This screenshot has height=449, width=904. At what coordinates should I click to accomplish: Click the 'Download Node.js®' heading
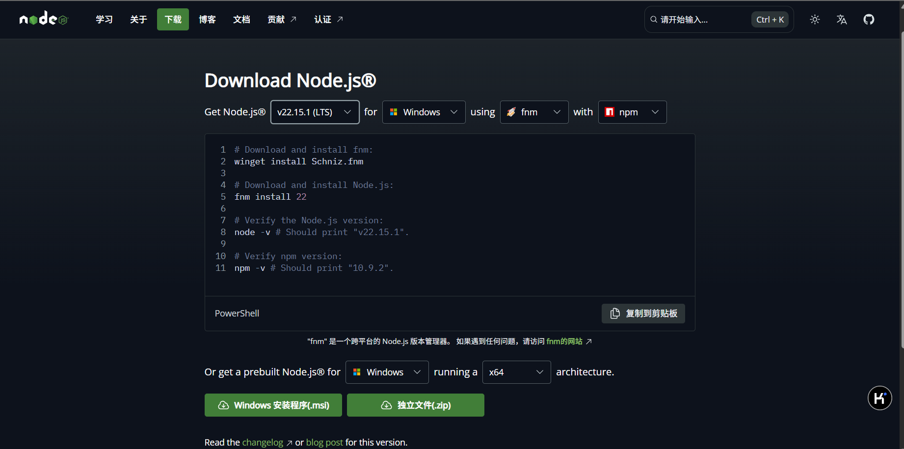pos(290,80)
